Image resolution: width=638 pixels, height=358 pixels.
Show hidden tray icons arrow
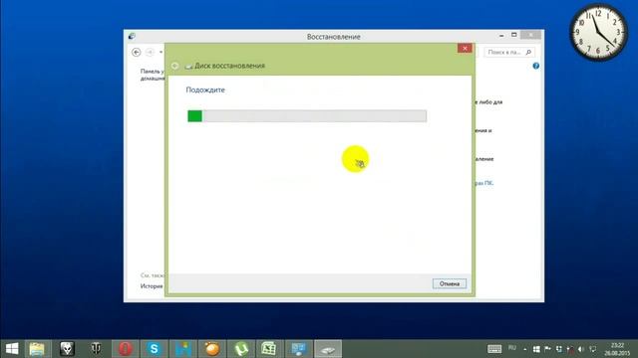[525, 349]
